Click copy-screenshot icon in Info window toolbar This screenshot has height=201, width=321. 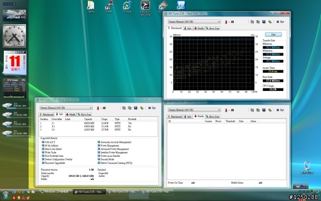(129, 108)
